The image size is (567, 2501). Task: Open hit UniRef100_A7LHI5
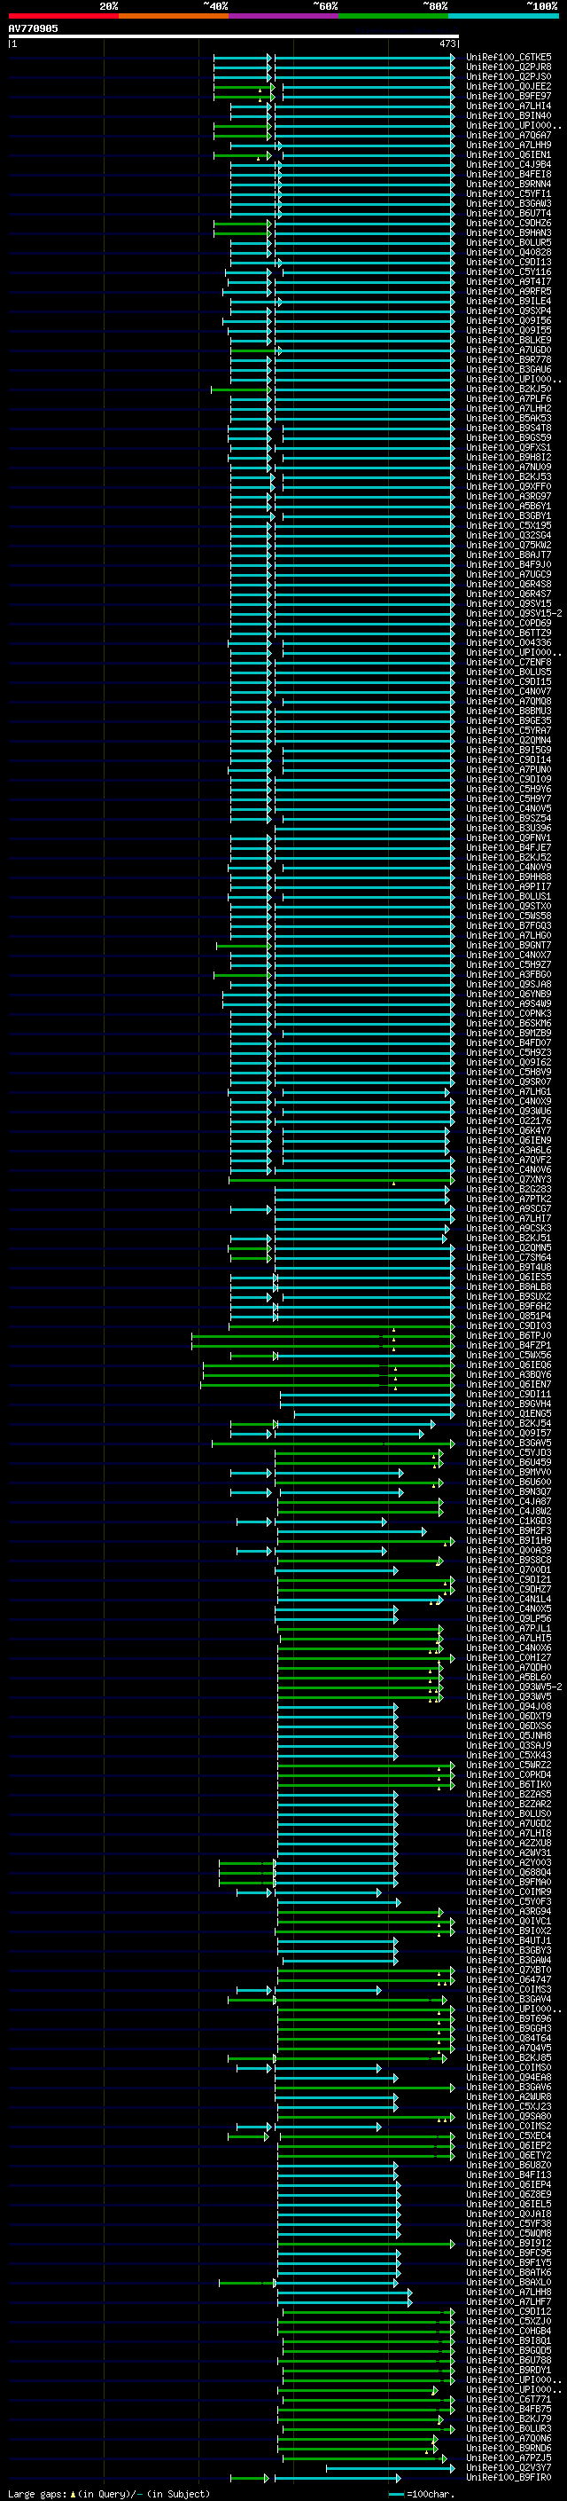509,1638
